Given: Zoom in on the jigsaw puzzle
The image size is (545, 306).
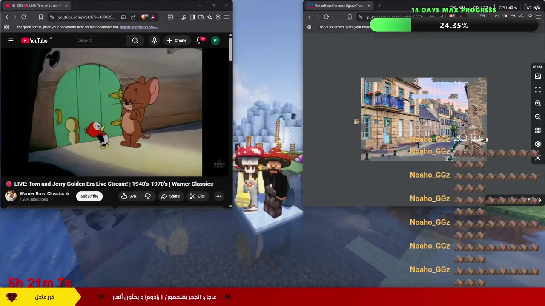Looking at the screenshot, I should 538,103.
